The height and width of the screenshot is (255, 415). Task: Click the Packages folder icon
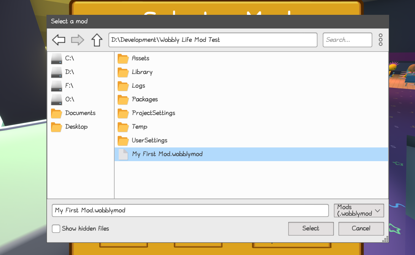123,100
